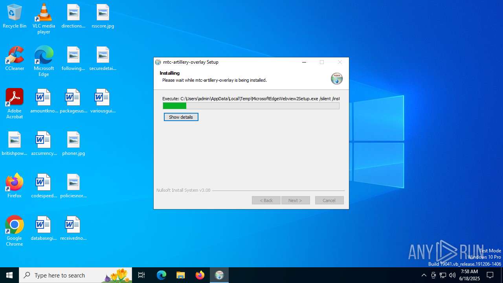The image size is (503, 283).
Task: Open the taskbar clock and date
Action: coord(469,275)
